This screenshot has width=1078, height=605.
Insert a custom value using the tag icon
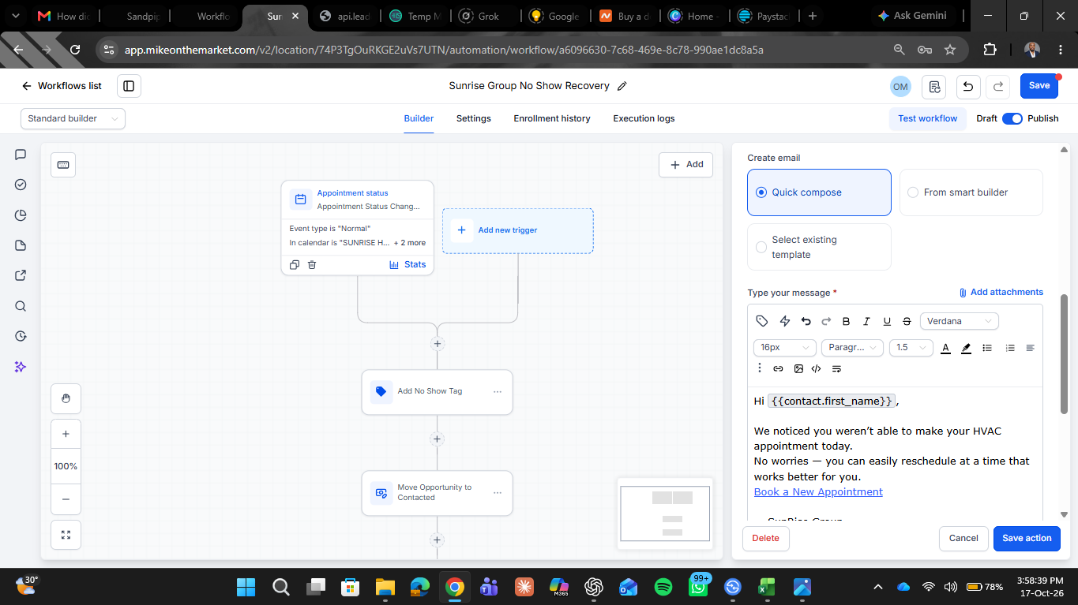762,321
